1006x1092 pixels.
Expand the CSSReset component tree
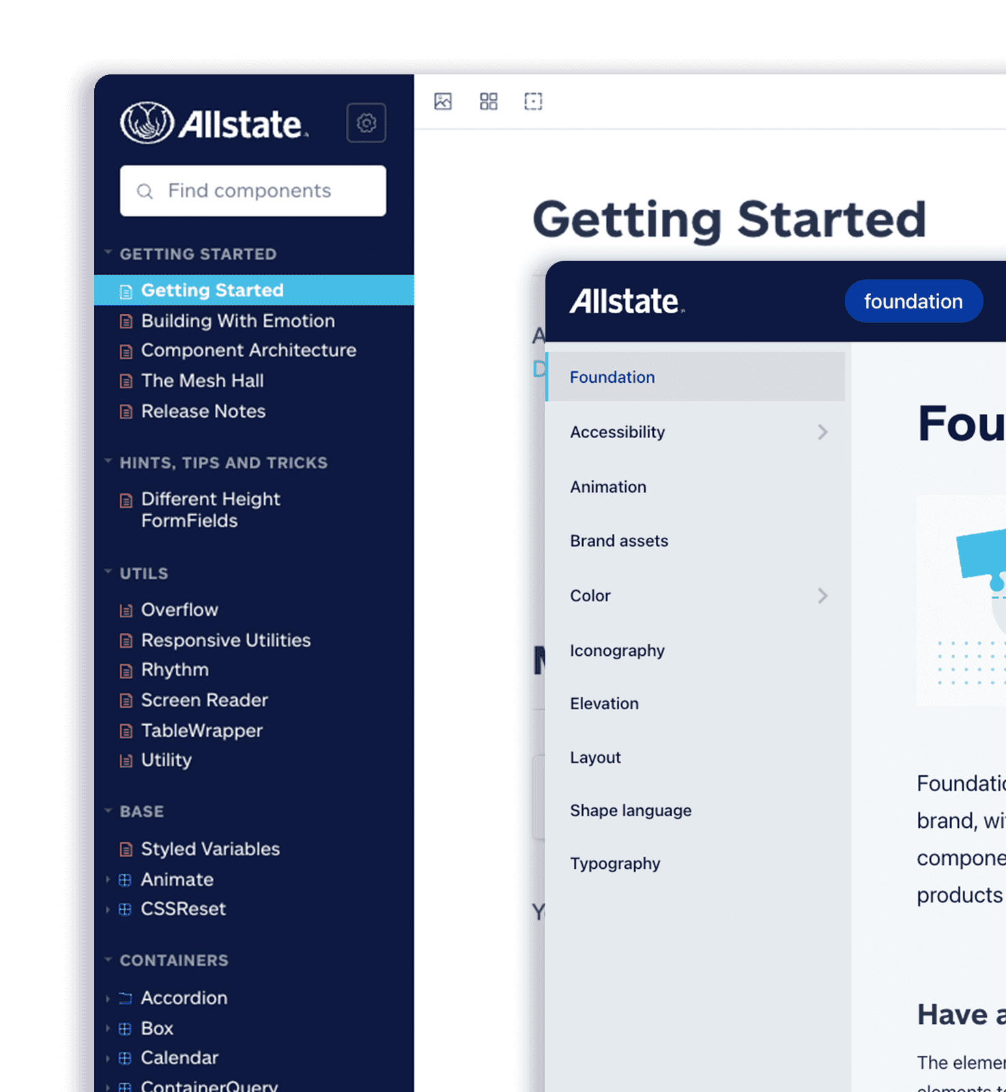pyautogui.click(x=108, y=909)
